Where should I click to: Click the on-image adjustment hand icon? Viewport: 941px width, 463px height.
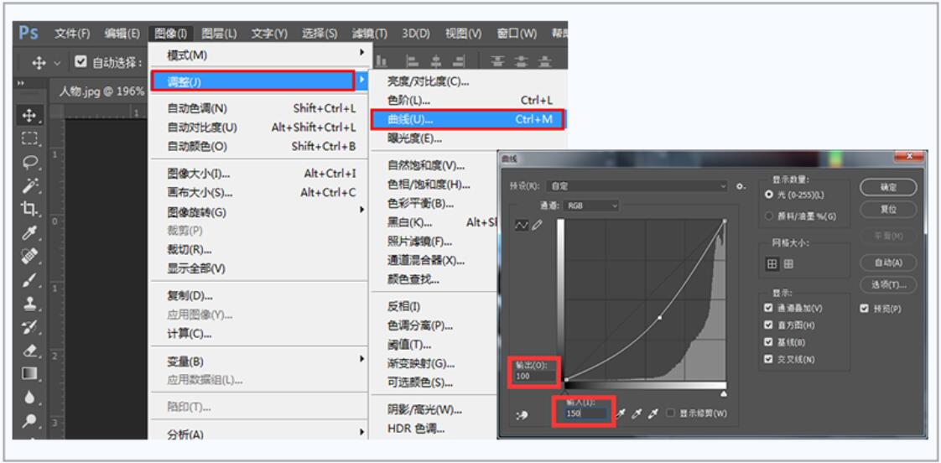(522, 415)
